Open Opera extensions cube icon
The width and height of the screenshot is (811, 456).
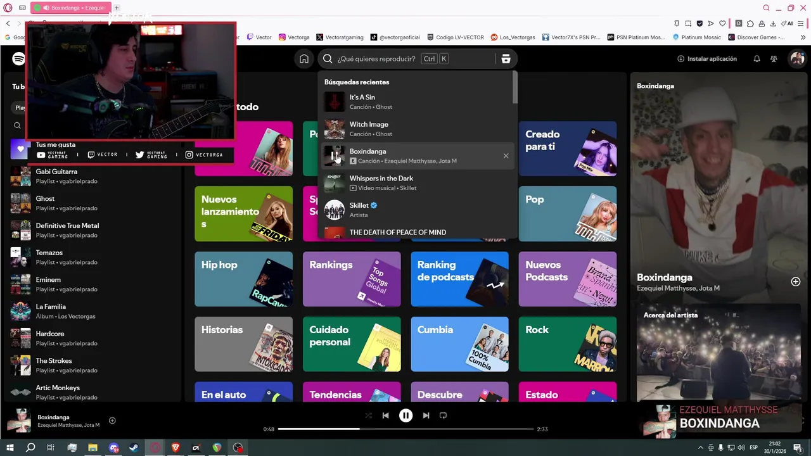click(750, 23)
